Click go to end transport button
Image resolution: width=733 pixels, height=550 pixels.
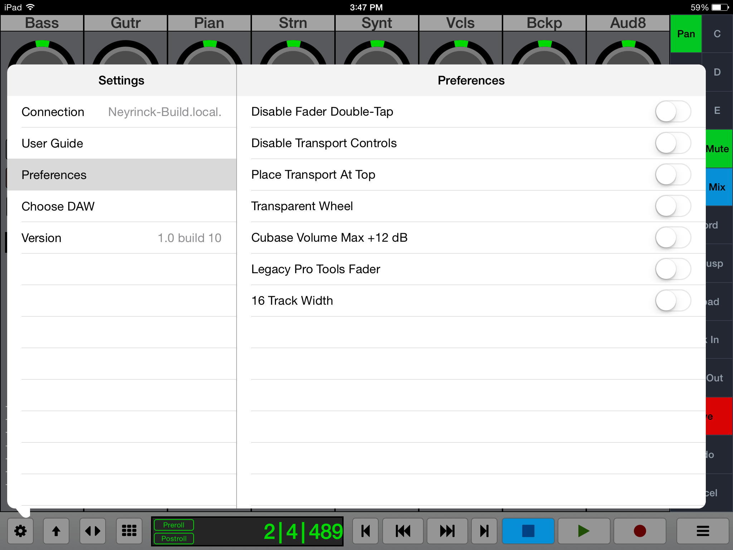484,531
